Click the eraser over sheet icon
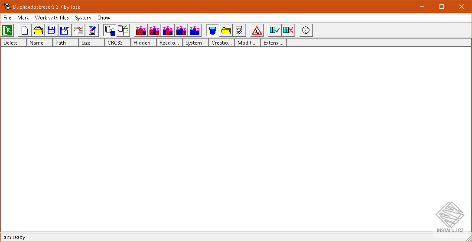472x242 pixels. 78,30
